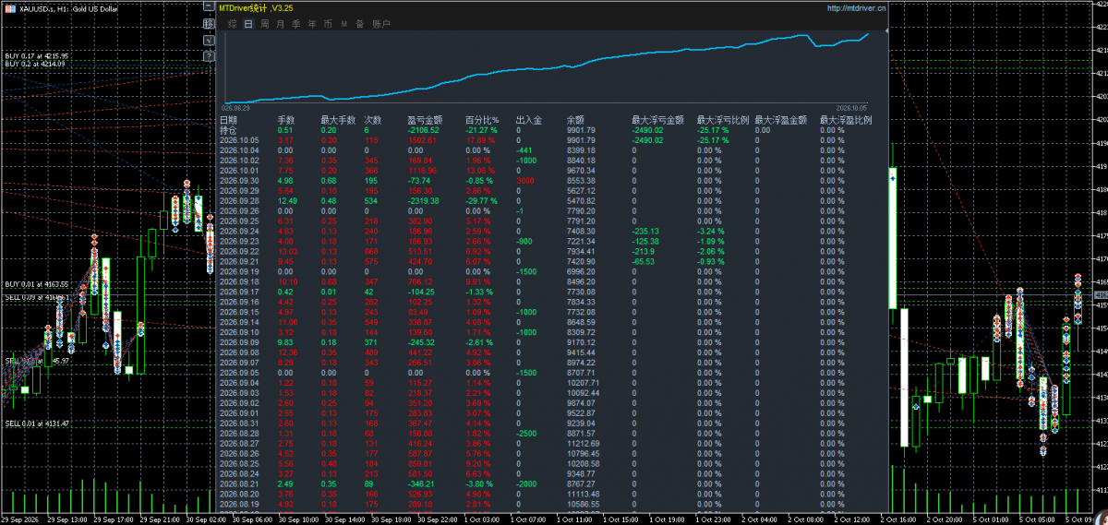Click the 日期 column header
This screenshot has width=1108, height=525.
click(x=228, y=120)
